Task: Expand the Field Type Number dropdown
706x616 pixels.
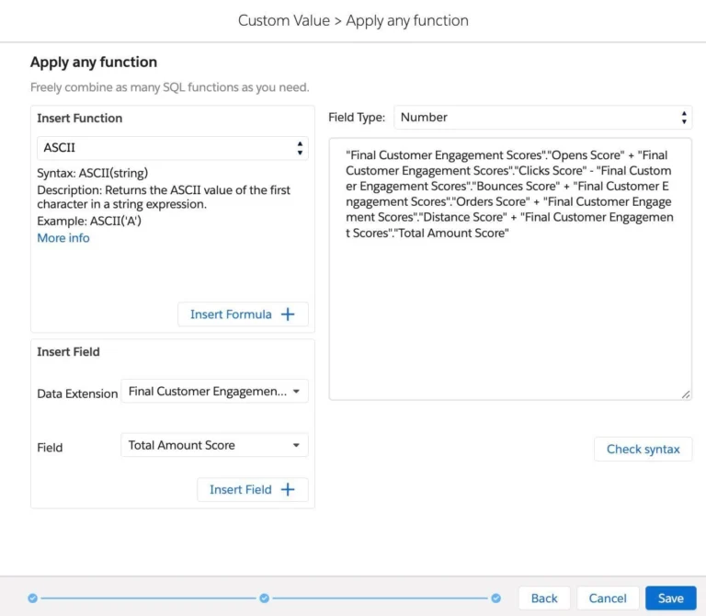Action: (x=542, y=118)
